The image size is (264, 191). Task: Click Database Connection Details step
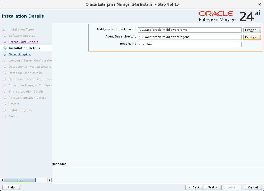tap(30, 67)
